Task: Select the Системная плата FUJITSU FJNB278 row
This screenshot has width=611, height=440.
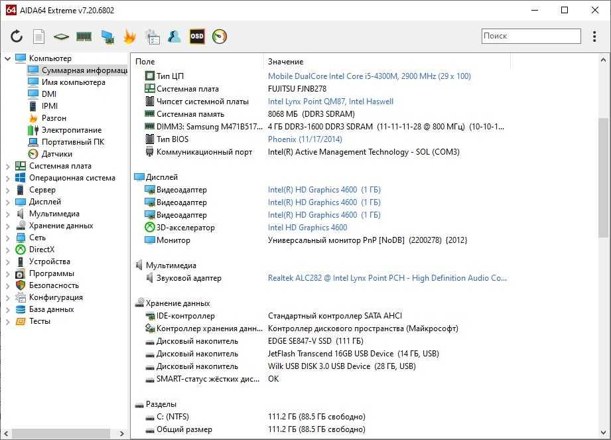Action: tap(320, 89)
